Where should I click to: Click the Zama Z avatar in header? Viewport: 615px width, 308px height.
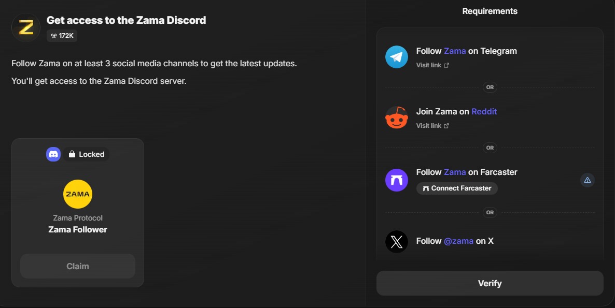[x=26, y=27]
